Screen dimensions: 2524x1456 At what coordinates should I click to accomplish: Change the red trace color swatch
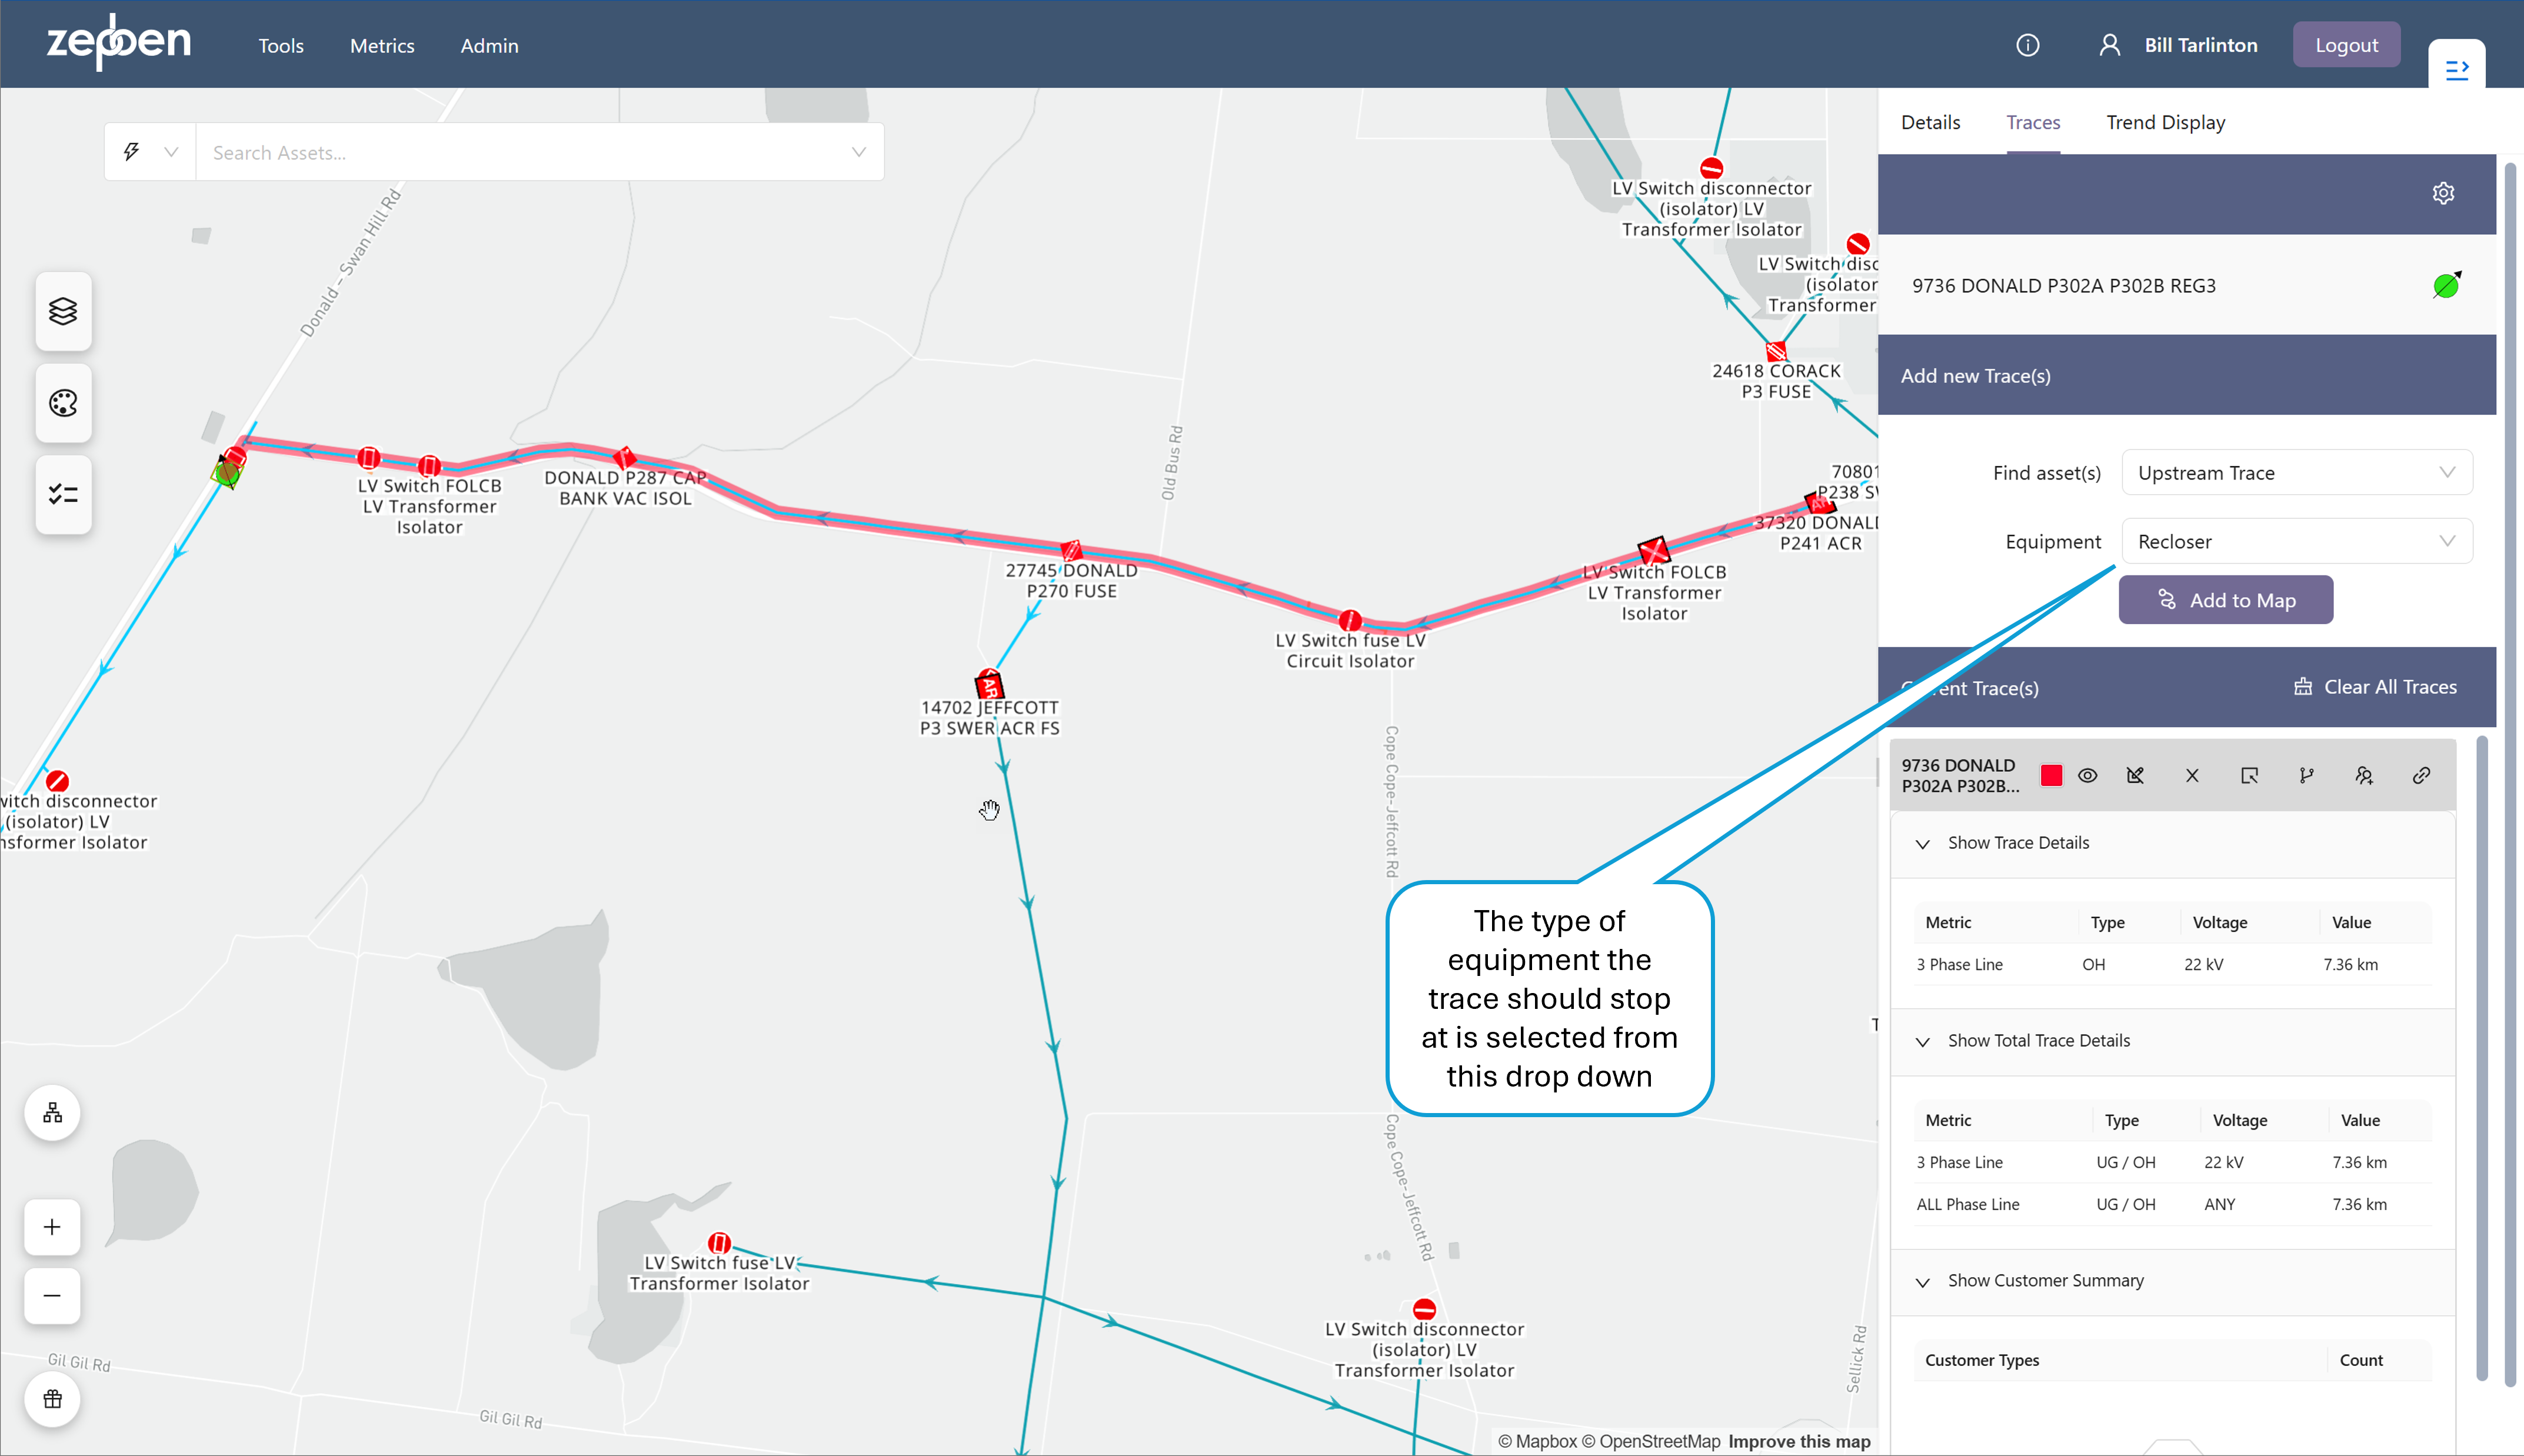(x=2051, y=775)
